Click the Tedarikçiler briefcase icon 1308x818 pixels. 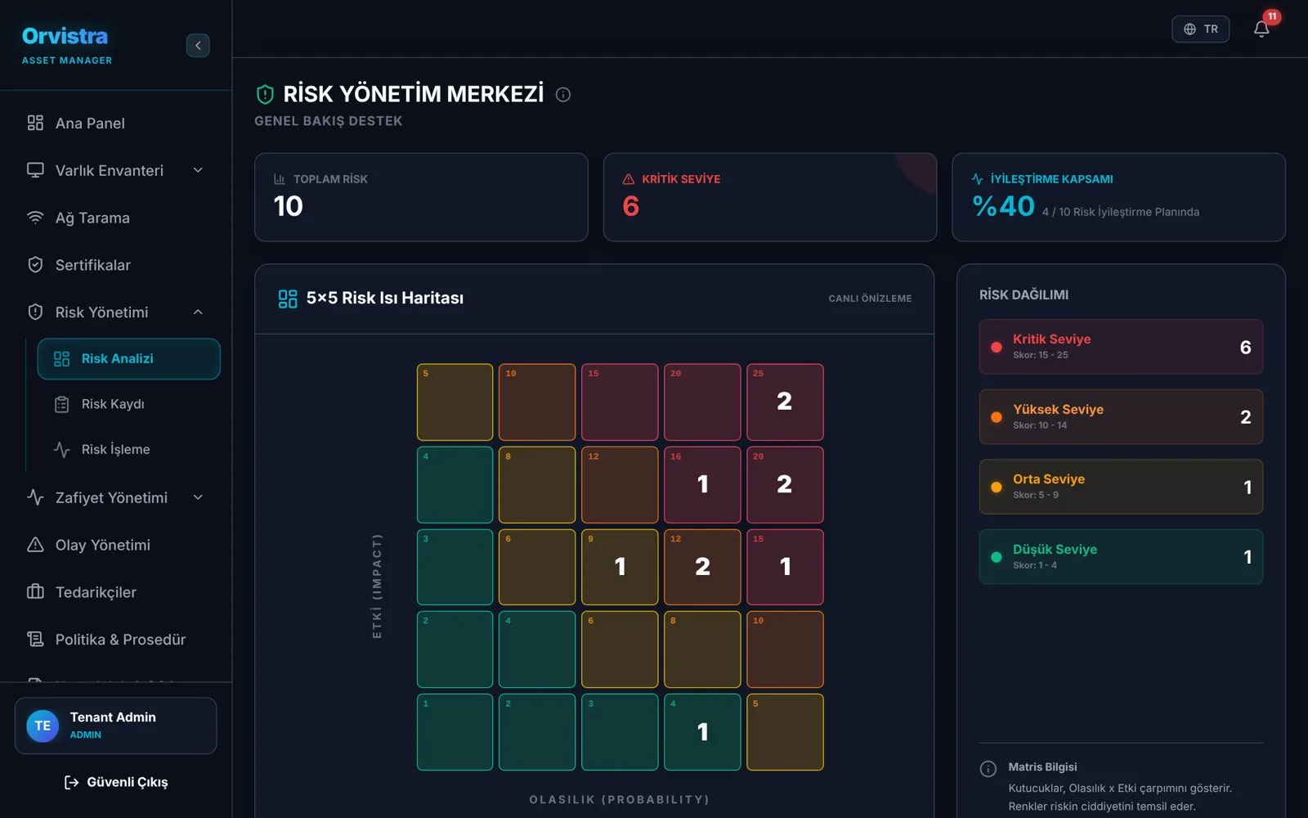pyautogui.click(x=35, y=591)
